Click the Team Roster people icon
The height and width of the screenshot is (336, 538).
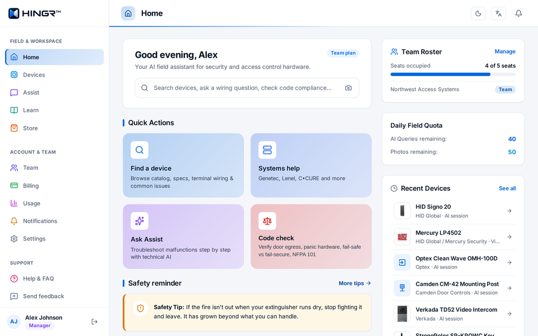pos(394,52)
